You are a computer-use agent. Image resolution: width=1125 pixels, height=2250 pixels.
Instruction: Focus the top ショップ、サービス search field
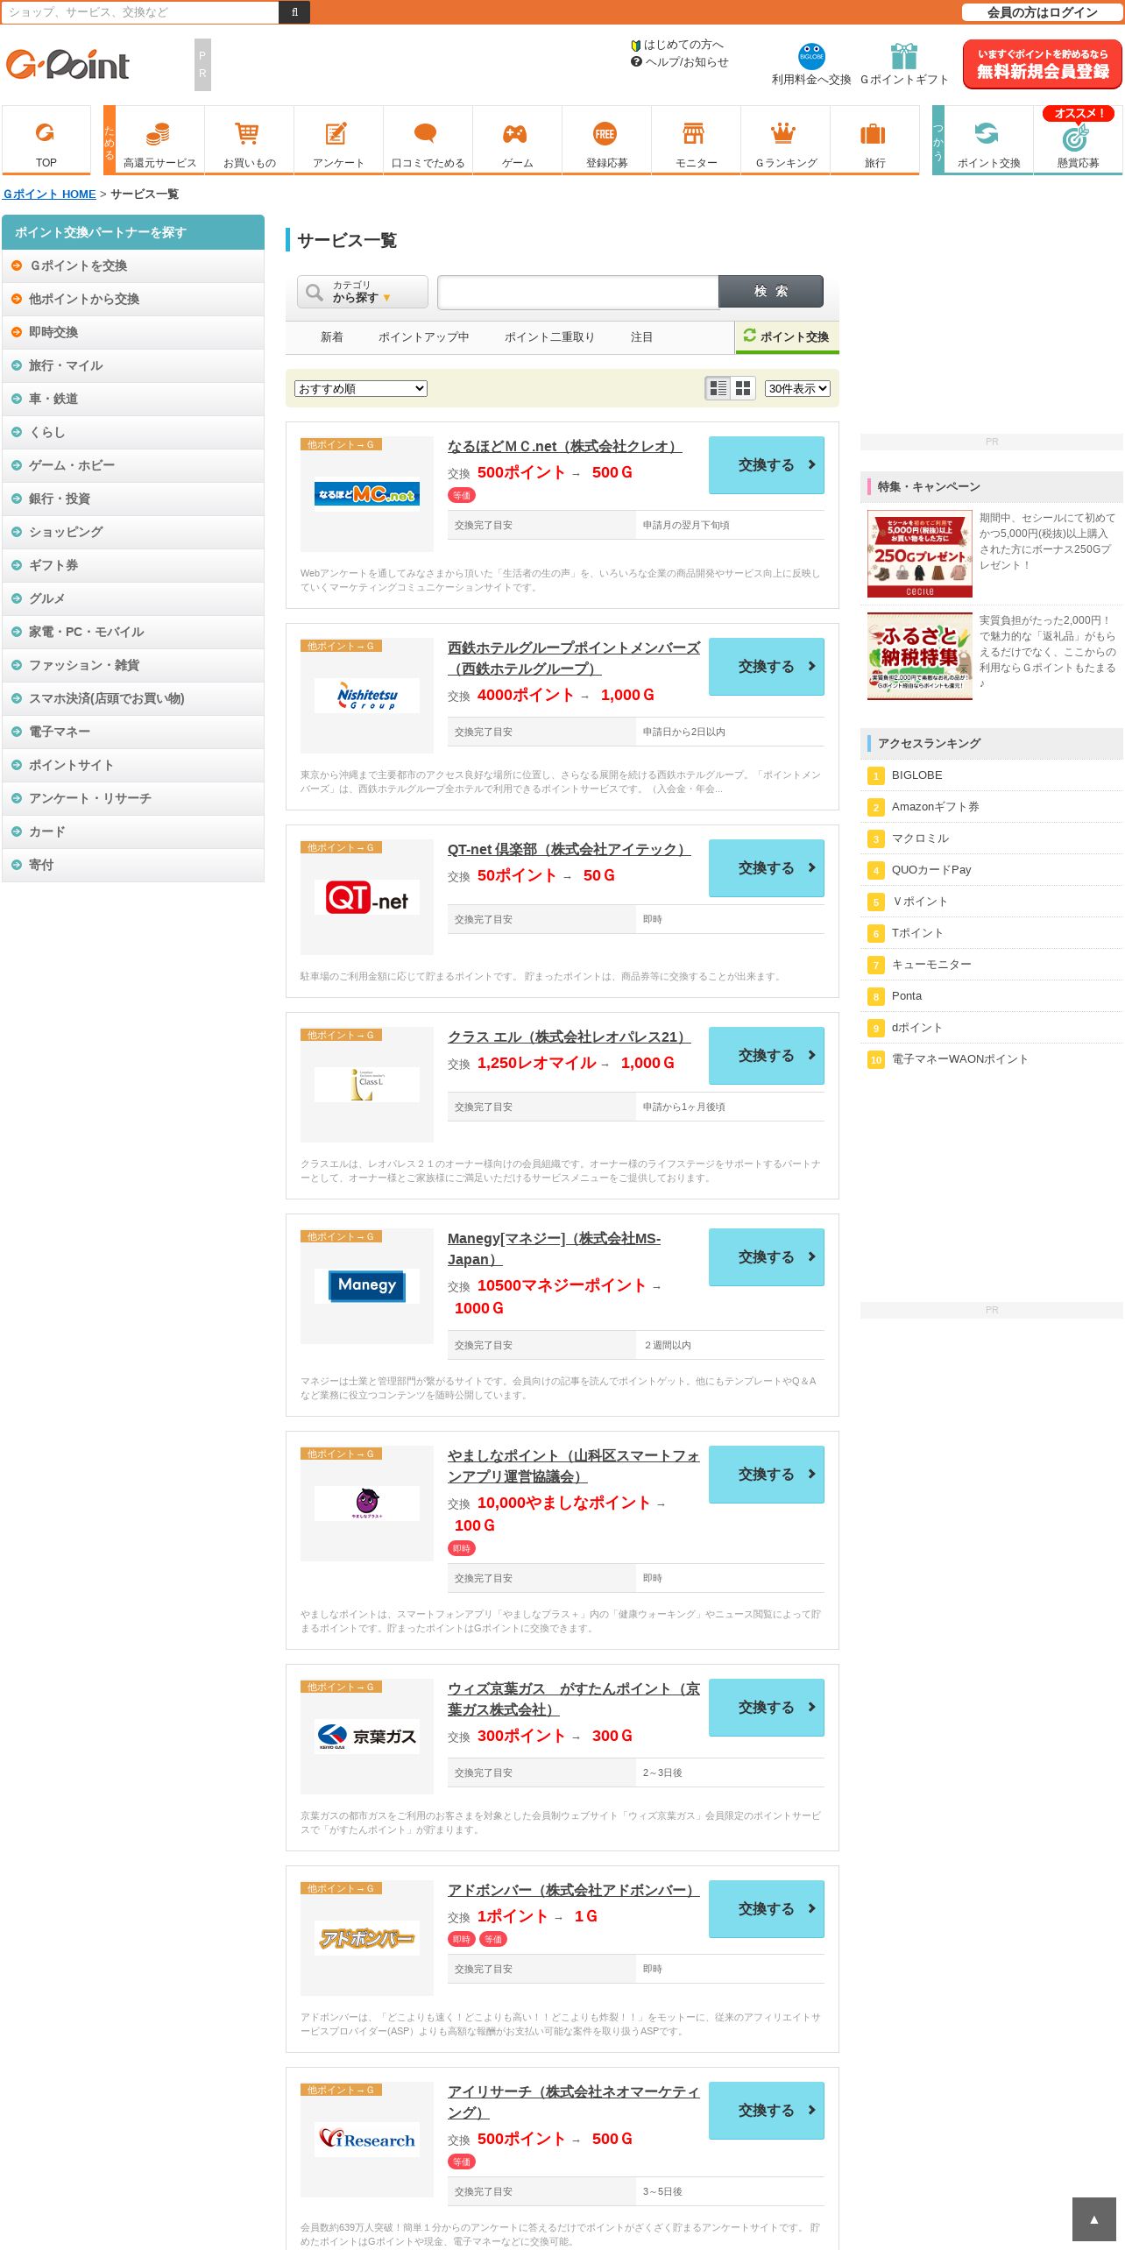(x=140, y=12)
